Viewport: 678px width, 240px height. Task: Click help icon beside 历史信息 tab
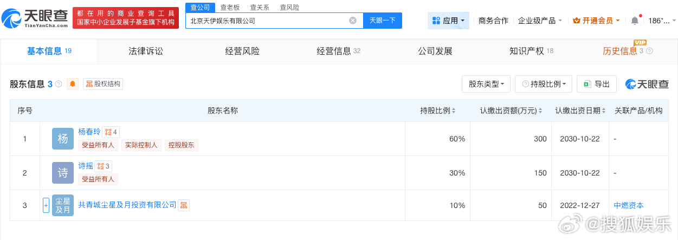649,51
